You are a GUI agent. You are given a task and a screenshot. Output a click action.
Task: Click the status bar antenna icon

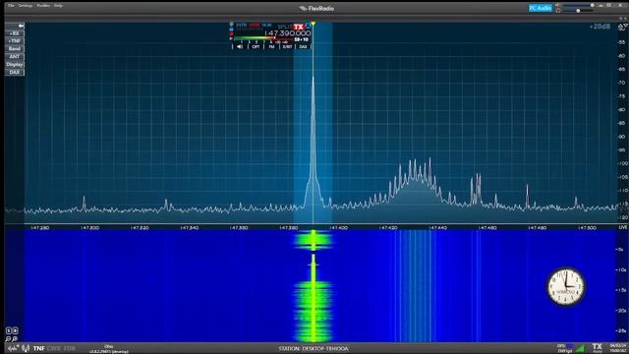point(26,348)
